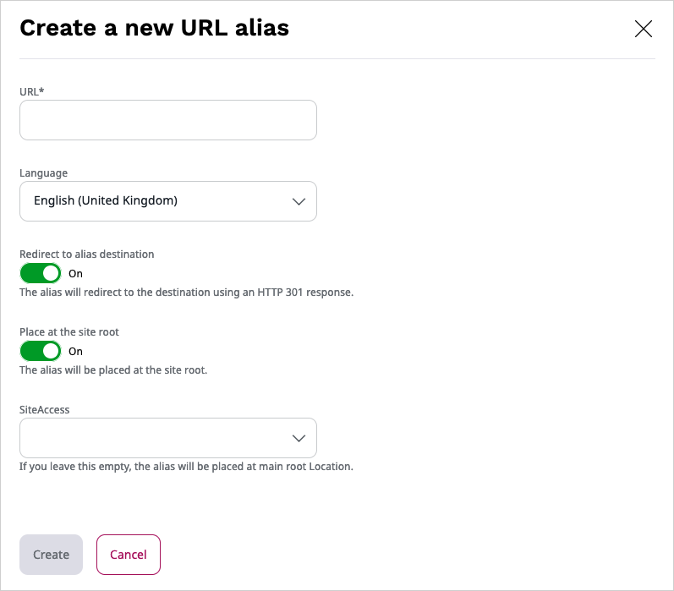Click the chevron arrow in the Language dropdown
Image resolution: width=674 pixels, height=591 pixels.
298,201
